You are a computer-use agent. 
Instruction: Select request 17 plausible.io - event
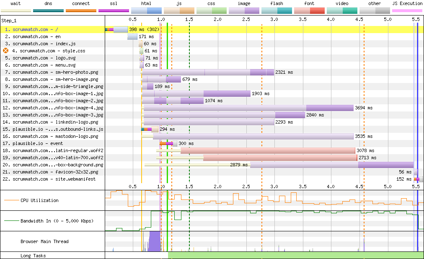[x=33, y=144]
